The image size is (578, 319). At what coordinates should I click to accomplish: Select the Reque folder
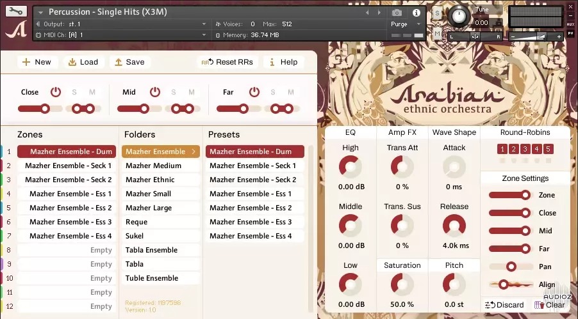coord(161,222)
